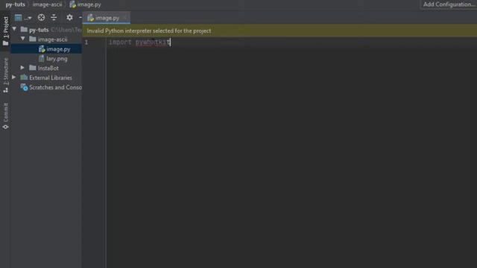Click the External Libraries bars icon
Screen dimensions: 477x268
24,77
